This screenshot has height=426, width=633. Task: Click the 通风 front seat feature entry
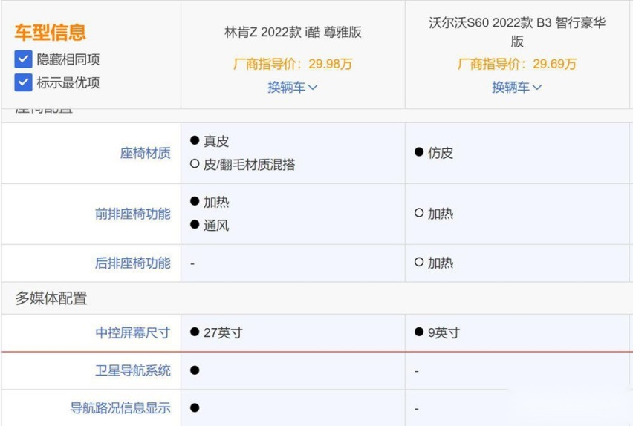tap(210, 225)
